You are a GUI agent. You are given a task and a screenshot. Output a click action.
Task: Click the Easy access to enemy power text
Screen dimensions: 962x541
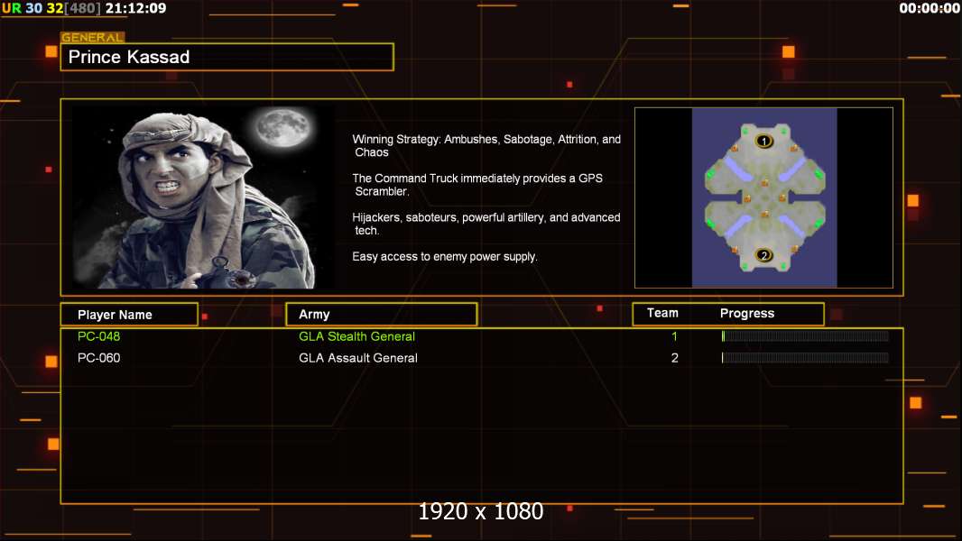(x=444, y=257)
